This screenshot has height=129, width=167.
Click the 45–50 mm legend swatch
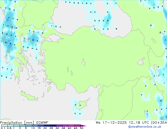click(77, 126)
